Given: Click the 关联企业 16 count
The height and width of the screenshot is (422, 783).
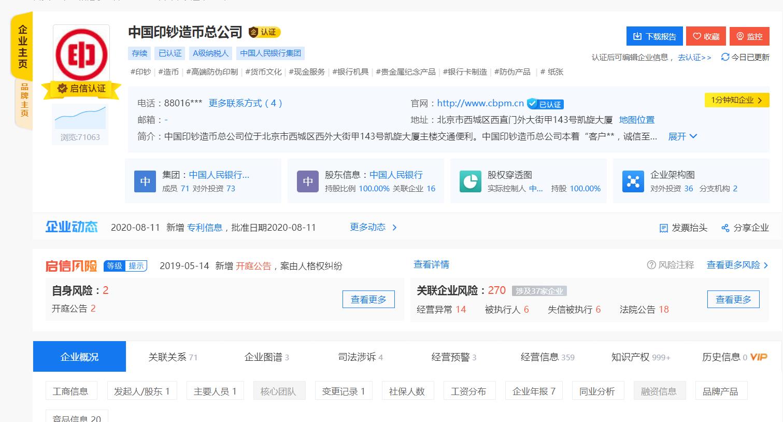Looking at the screenshot, I should coord(414,188).
